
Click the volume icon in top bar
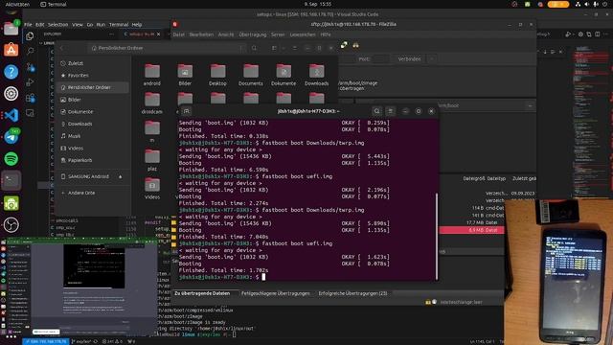pos(586,4)
